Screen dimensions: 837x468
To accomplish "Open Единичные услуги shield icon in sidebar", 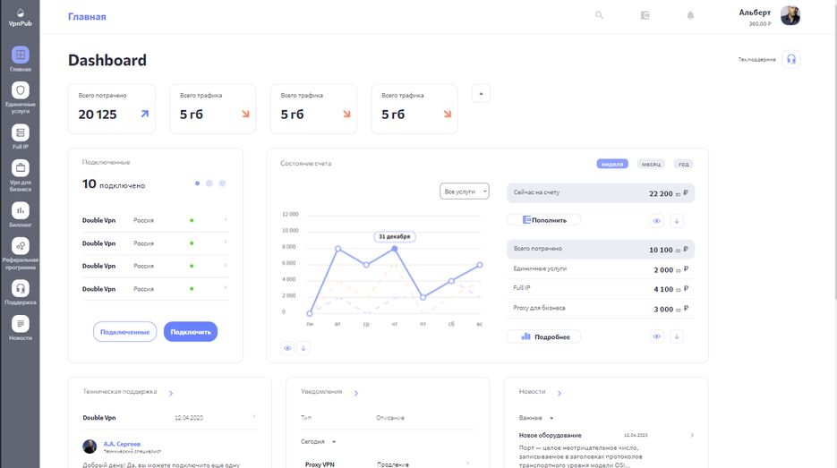I will coord(21,90).
